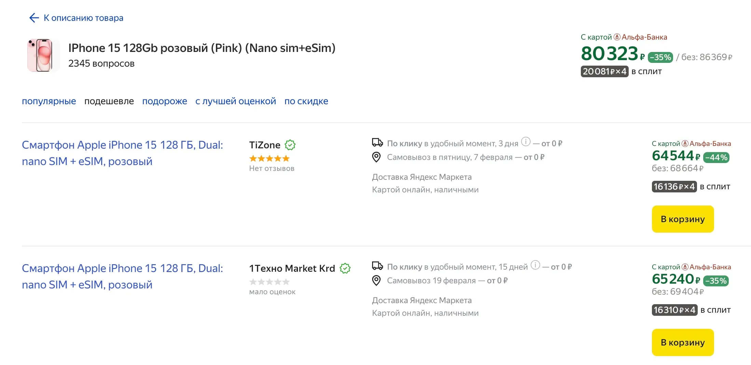Click the back arrow icon

[x=34, y=18]
